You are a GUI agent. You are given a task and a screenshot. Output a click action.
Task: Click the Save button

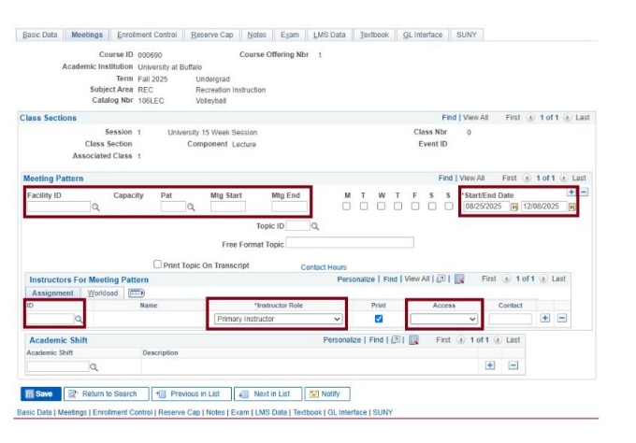(x=41, y=394)
